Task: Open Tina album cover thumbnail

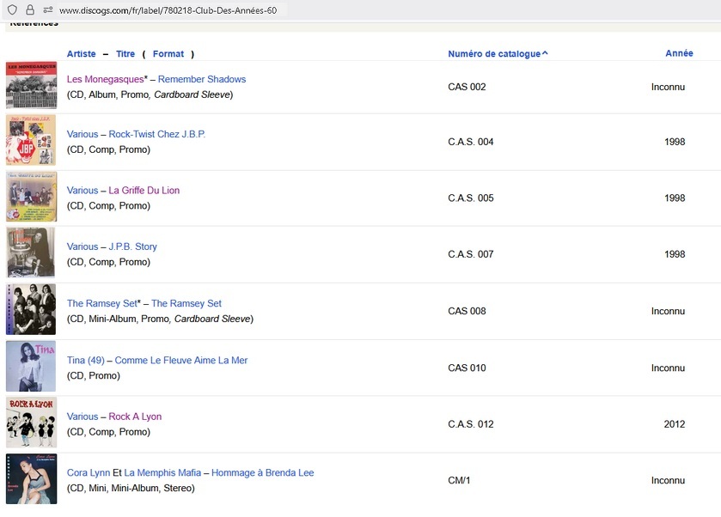Action: click(31, 366)
